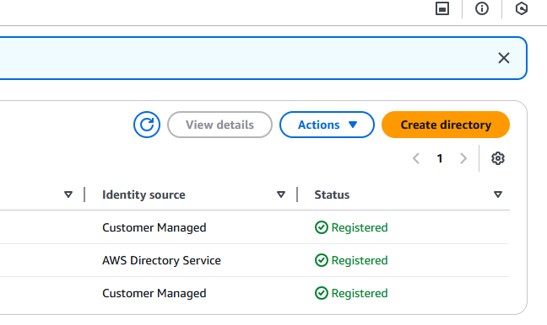Go to the next page arrow
The width and height of the screenshot is (547, 325).
(x=463, y=158)
